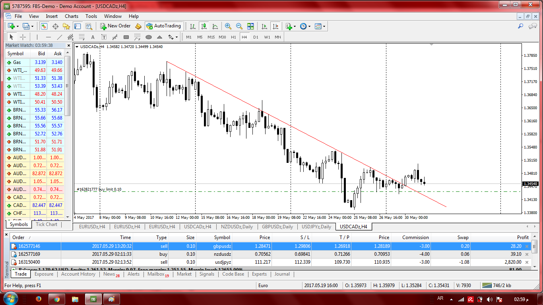Zoom in on the chart

coord(228,26)
